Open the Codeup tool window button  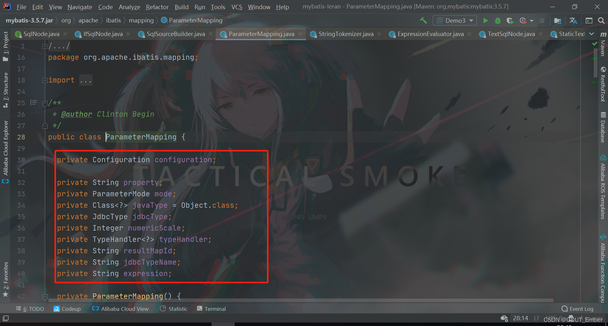67,309
